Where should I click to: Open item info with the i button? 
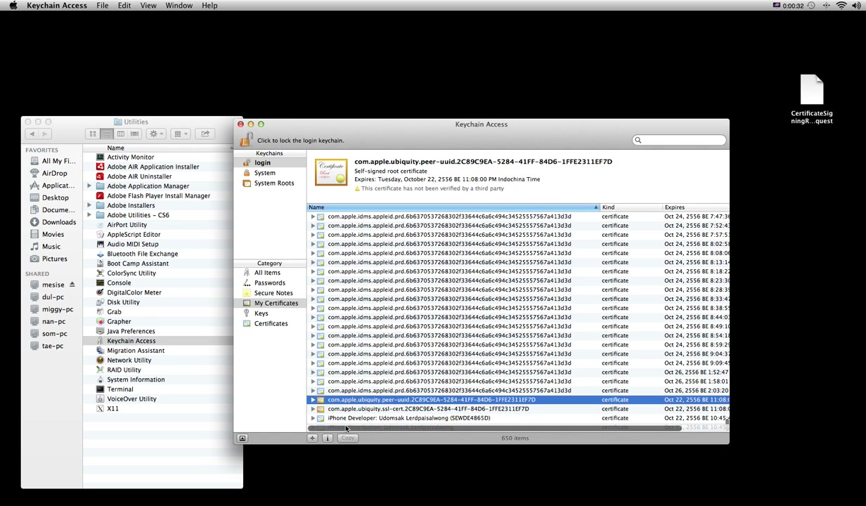coord(327,438)
